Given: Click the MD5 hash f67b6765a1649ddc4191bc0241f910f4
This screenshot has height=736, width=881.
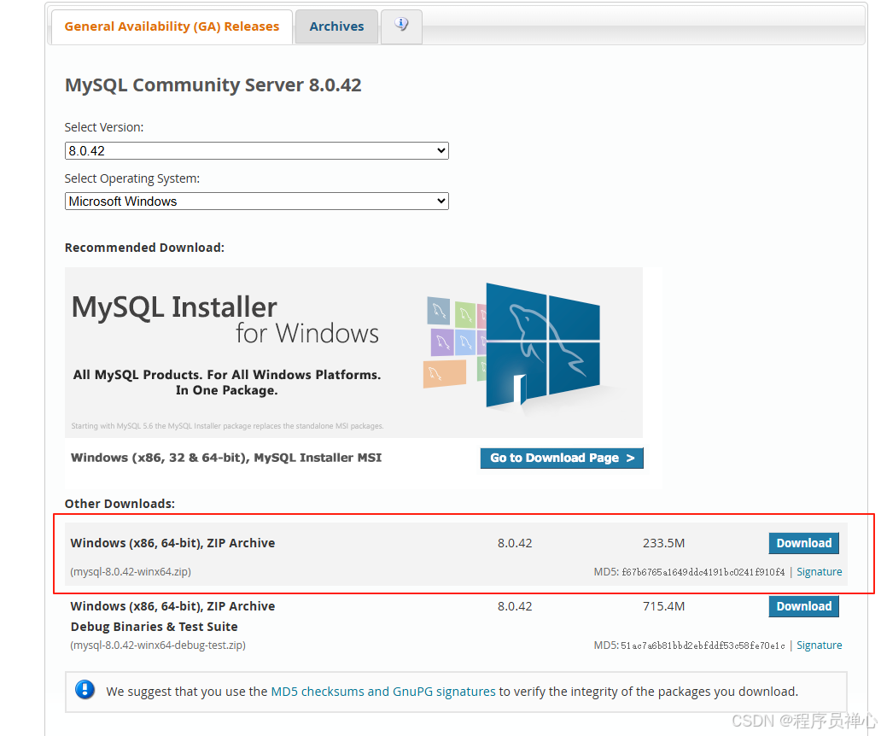Looking at the screenshot, I should point(703,572).
